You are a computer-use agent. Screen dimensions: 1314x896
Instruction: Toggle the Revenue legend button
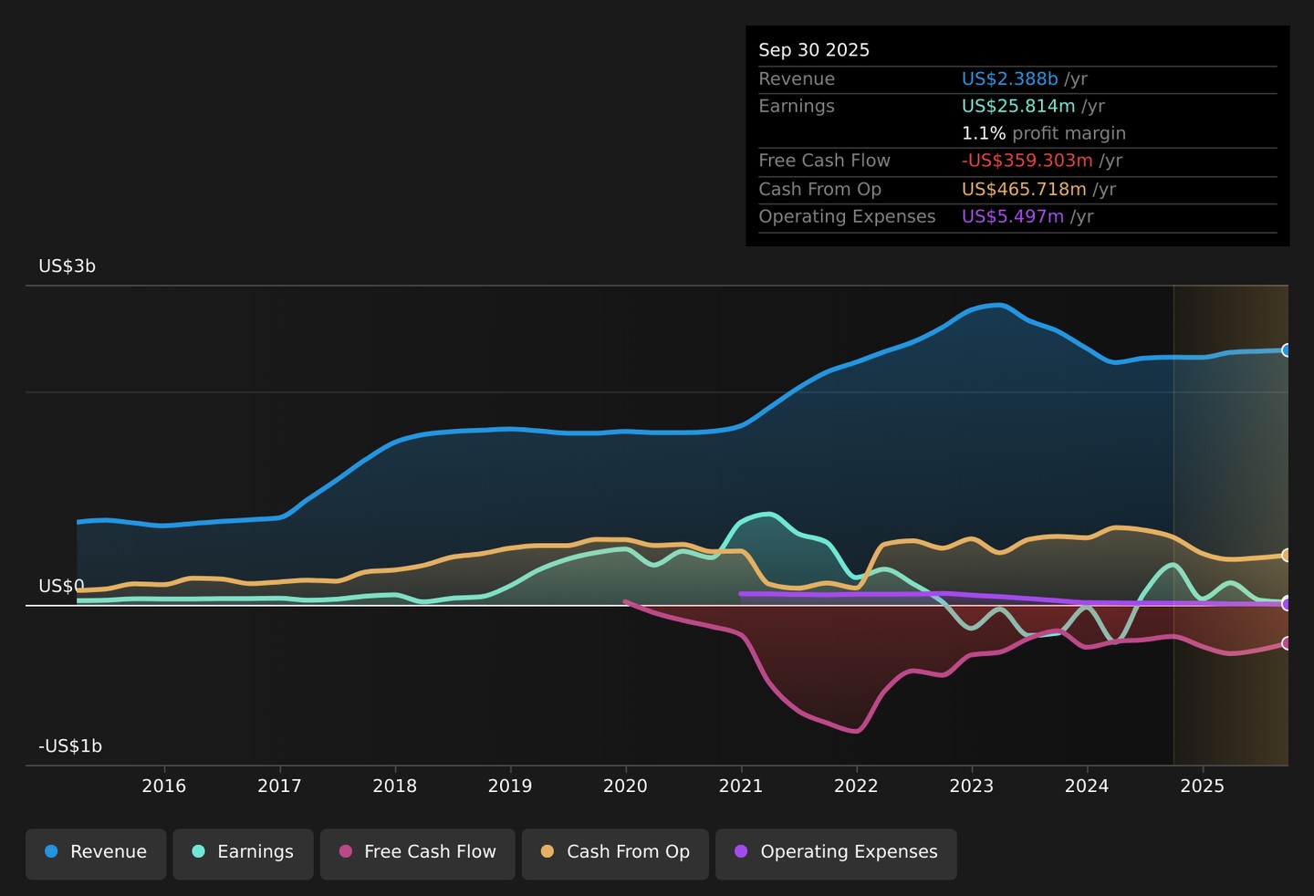[x=96, y=854]
